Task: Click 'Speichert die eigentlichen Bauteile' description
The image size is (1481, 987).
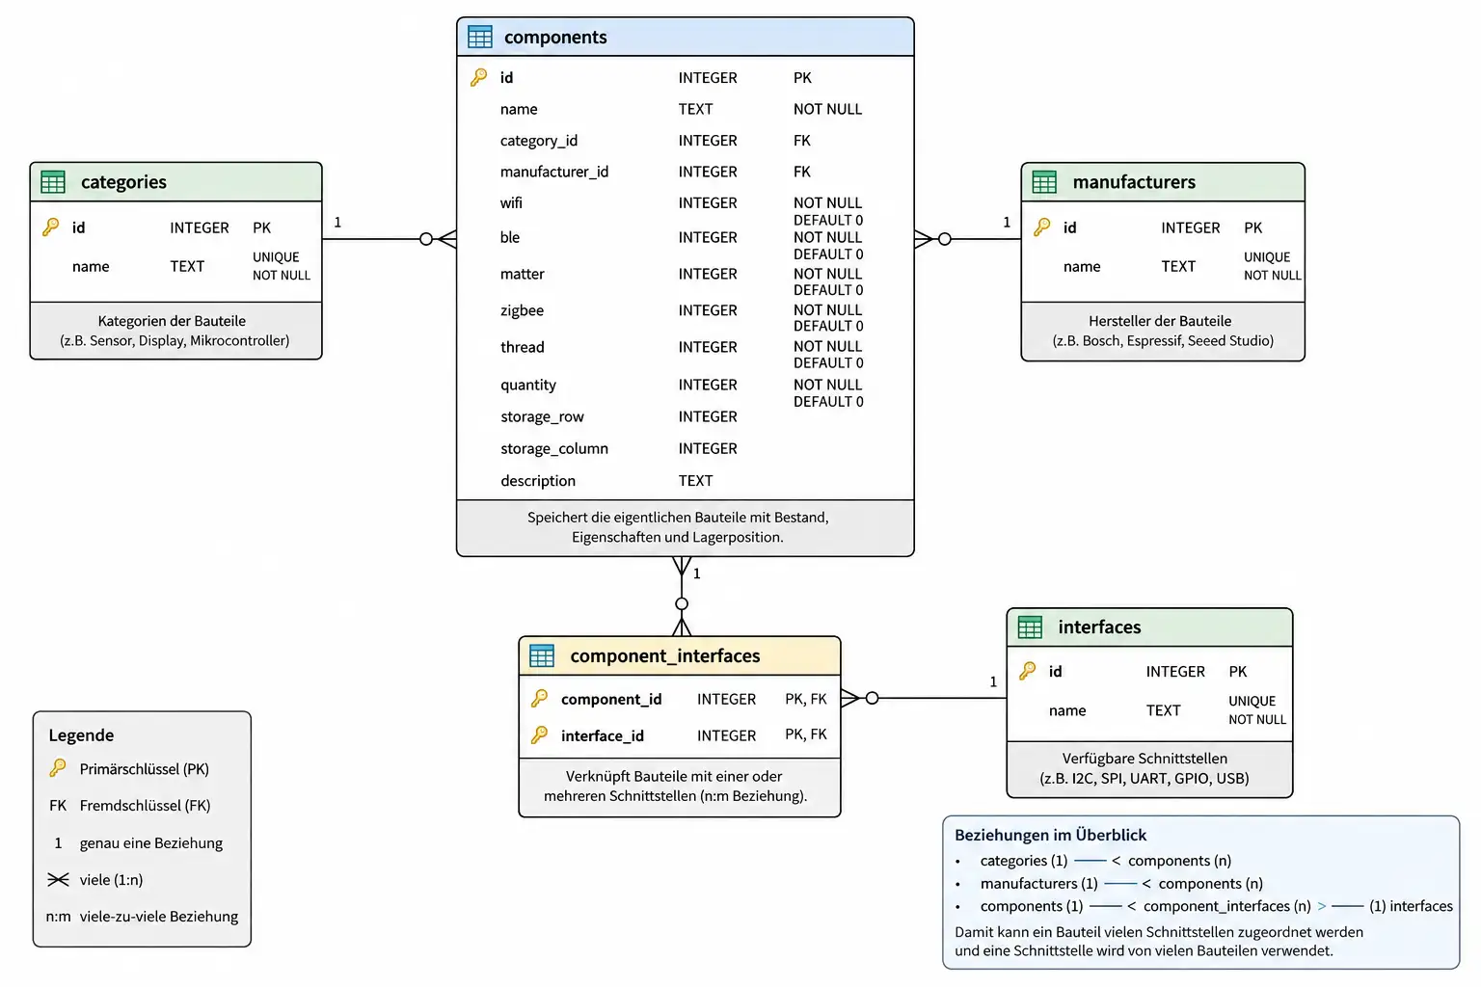Action: [634, 518]
